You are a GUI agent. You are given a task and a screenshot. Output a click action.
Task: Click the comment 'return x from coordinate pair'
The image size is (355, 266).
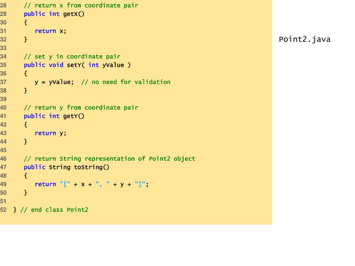point(81,6)
